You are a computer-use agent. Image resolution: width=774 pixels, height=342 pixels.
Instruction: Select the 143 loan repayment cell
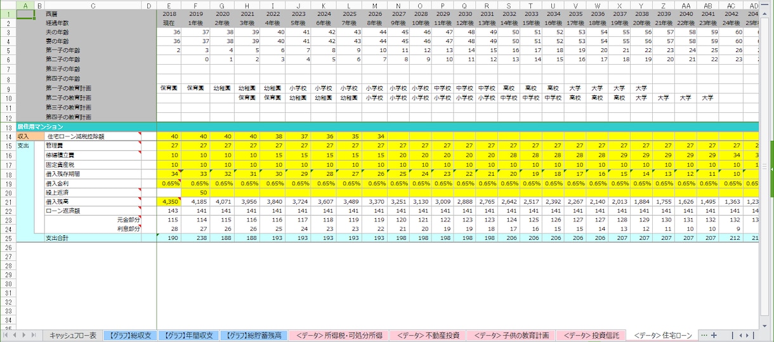click(x=169, y=211)
